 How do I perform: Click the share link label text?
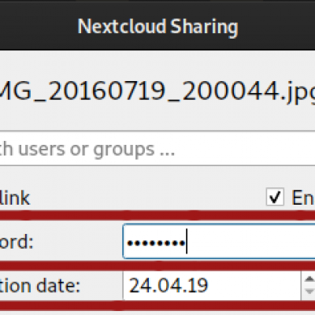coord(15,198)
